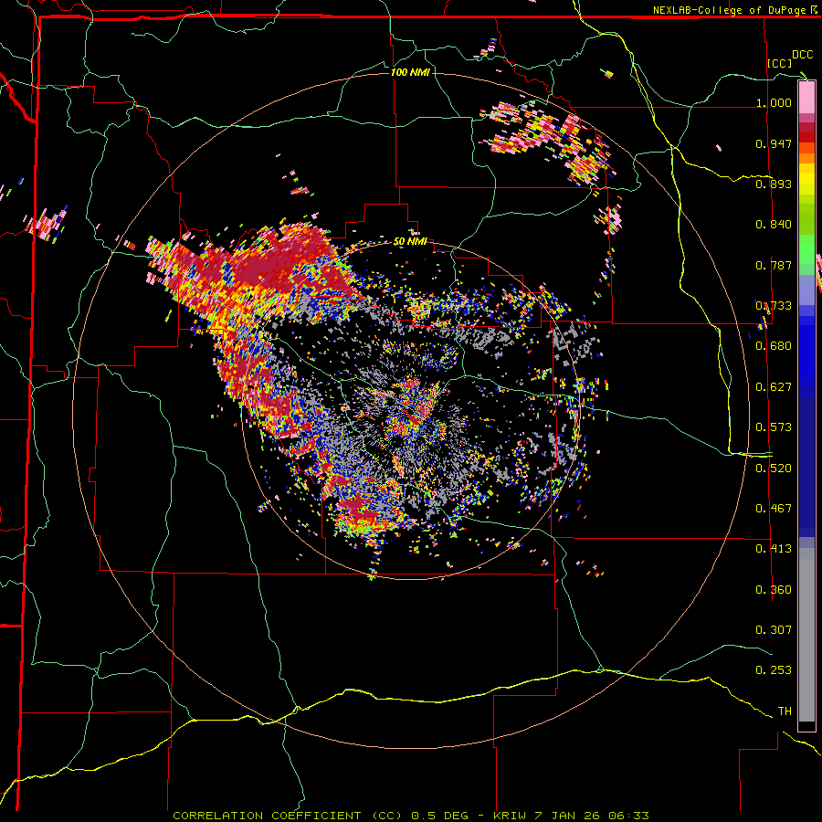Image resolution: width=822 pixels, height=822 pixels.
Task: Click the 0.520 value on the scale
Action: pos(774,469)
